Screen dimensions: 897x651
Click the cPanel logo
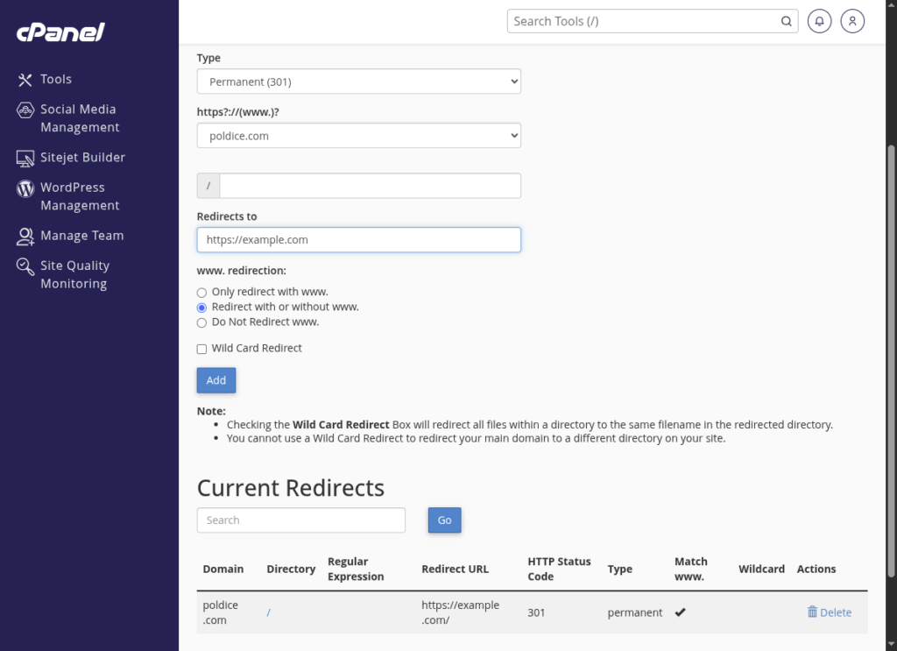pyautogui.click(x=60, y=33)
